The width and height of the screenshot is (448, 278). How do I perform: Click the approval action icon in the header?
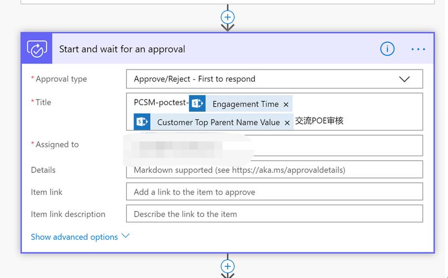(x=37, y=48)
